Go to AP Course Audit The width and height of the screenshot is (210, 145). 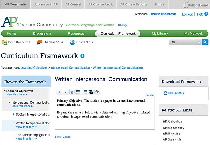100,5
